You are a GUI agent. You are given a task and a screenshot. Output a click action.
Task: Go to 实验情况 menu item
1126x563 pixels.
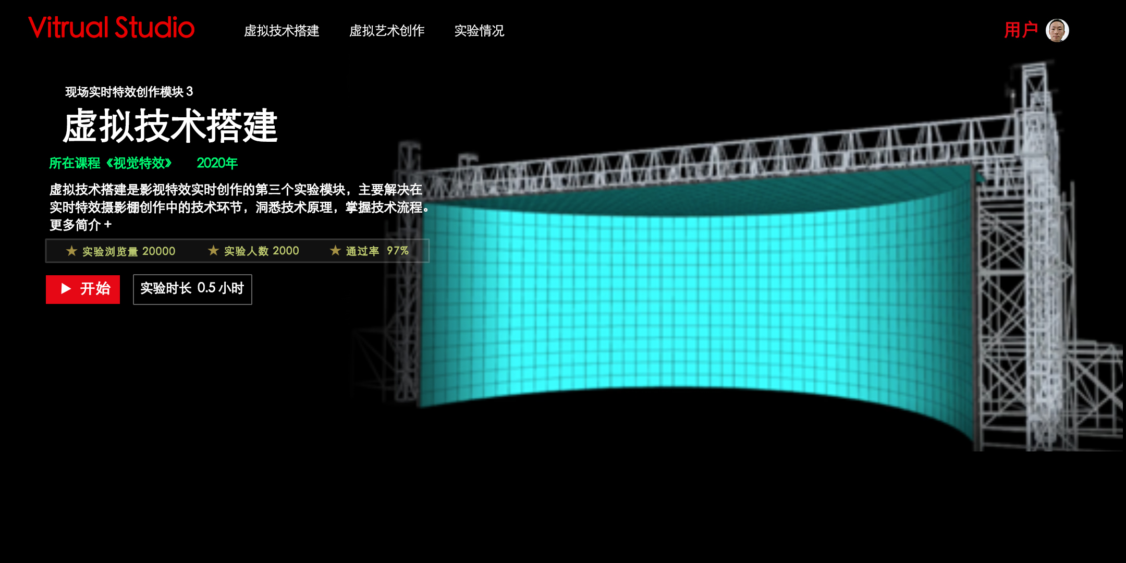[479, 31]
